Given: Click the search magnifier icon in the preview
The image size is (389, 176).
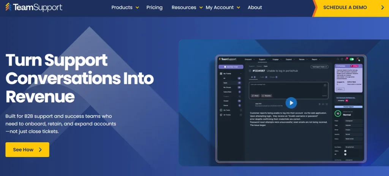Looking at the screenshot, I should pos(338,59).
